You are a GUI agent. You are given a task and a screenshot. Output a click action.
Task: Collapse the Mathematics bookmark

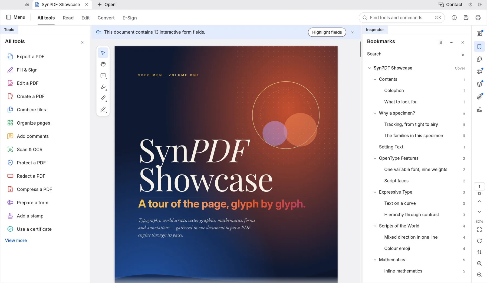[x=375, y=260]
